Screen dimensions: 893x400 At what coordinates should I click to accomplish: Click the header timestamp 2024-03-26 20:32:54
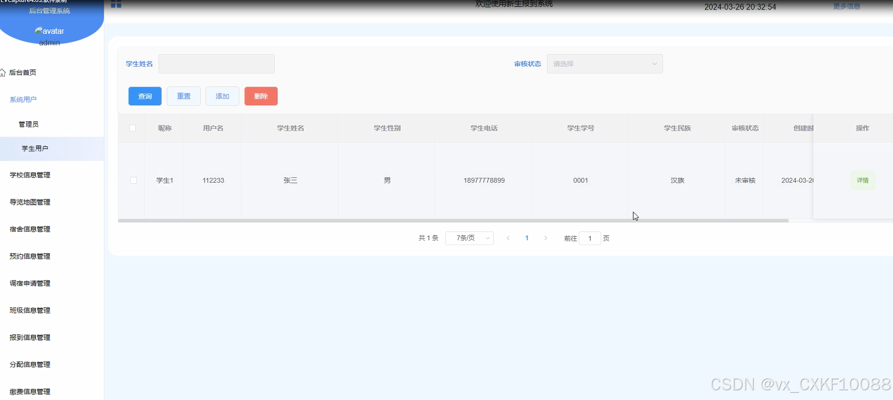click(x=740, y=7)
